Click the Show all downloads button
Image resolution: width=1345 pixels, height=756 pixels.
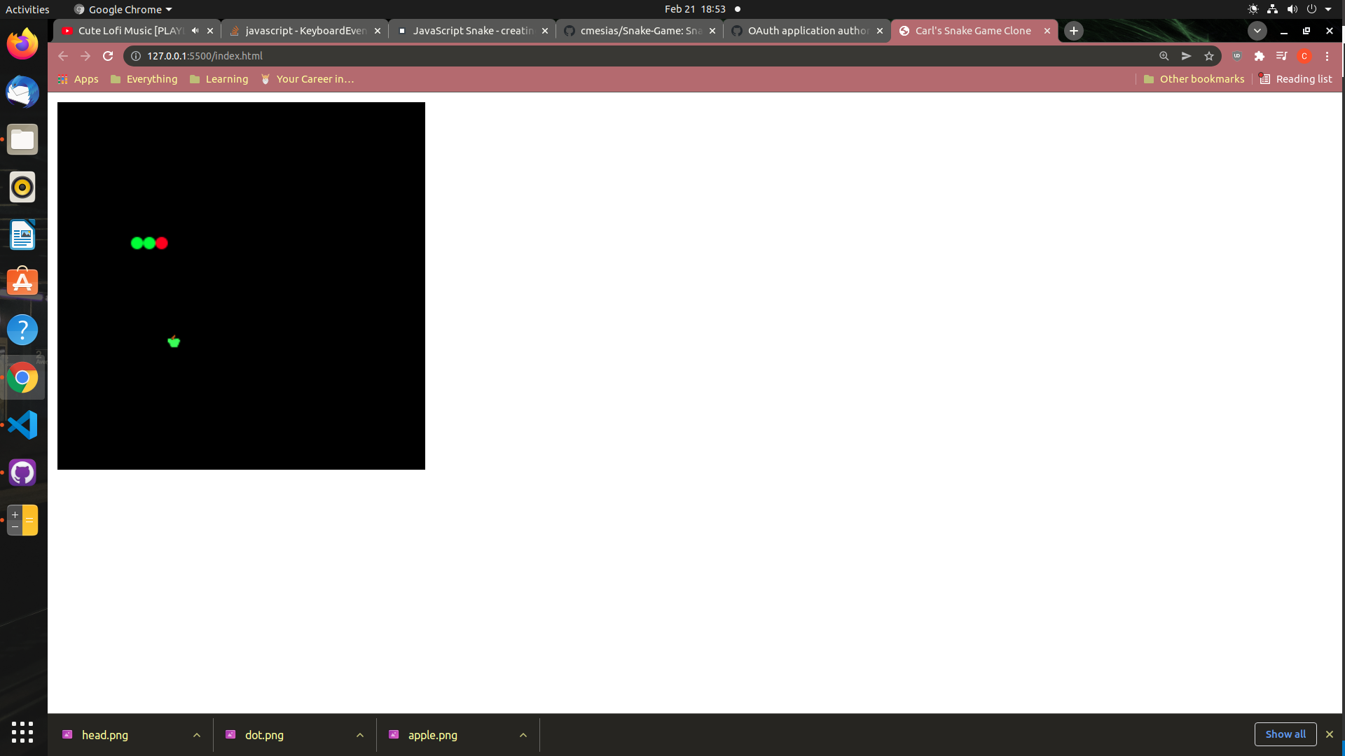point(1286,734)
